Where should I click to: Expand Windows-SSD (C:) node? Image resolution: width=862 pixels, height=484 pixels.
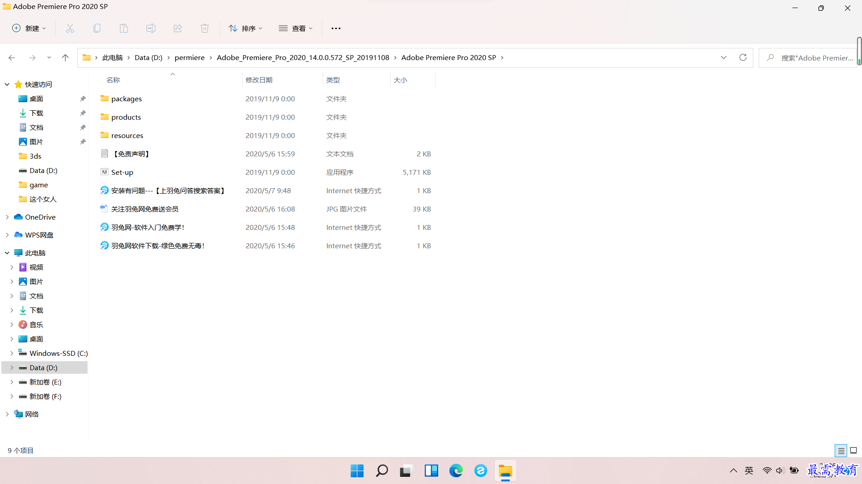point(12,353)
